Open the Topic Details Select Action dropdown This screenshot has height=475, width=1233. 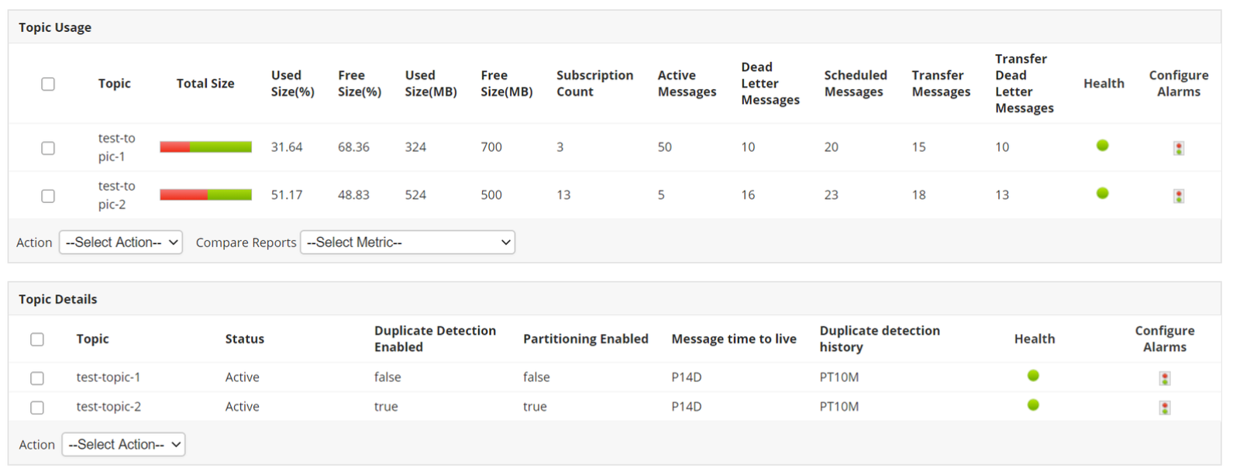pos(123,445)
